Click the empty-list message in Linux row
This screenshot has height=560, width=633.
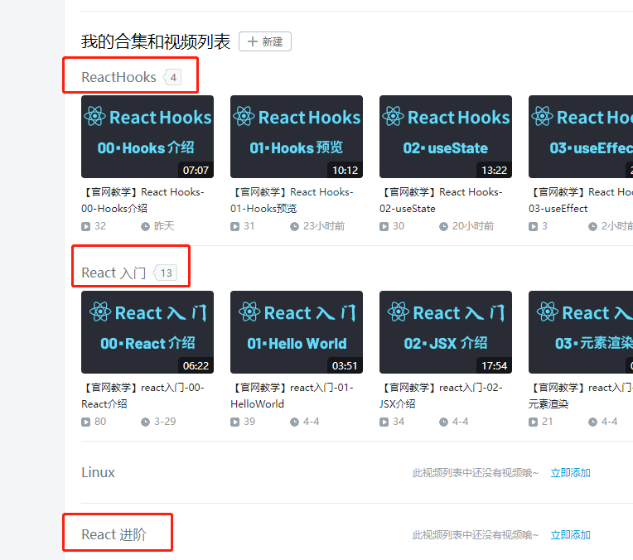click(x=476, y=473)
